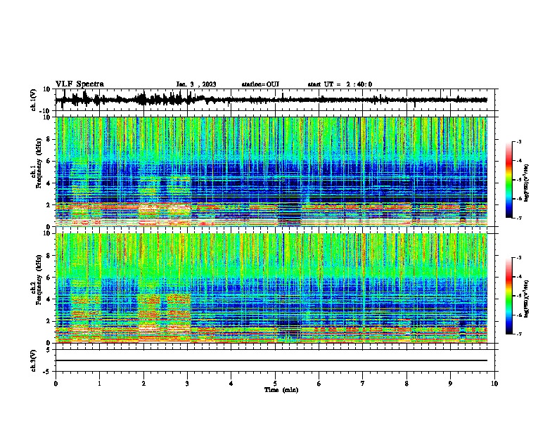
Task: Click the ch.2 spectrogram panel
Action: pos(271,288)
